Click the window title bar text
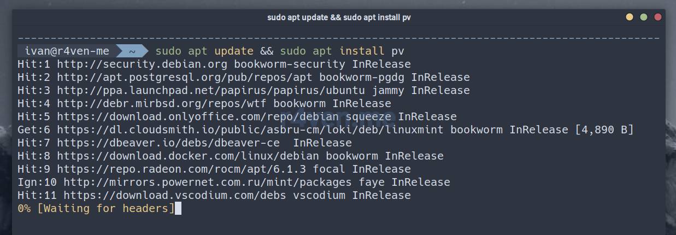 (x=338, y=17)
